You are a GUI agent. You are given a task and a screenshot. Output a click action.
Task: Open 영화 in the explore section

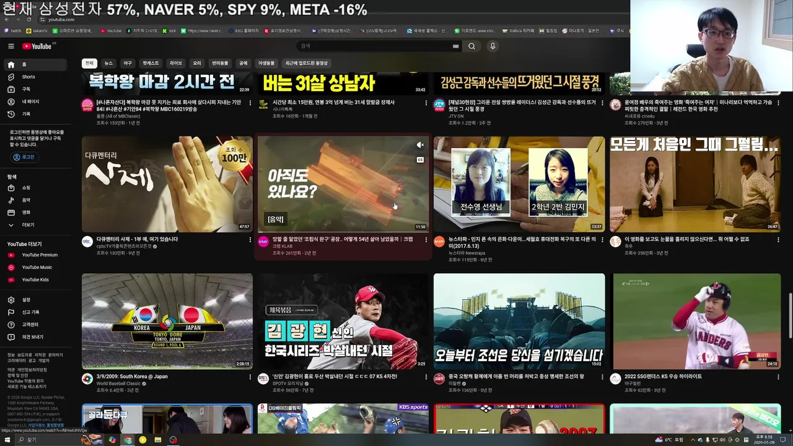coord(35,212)
